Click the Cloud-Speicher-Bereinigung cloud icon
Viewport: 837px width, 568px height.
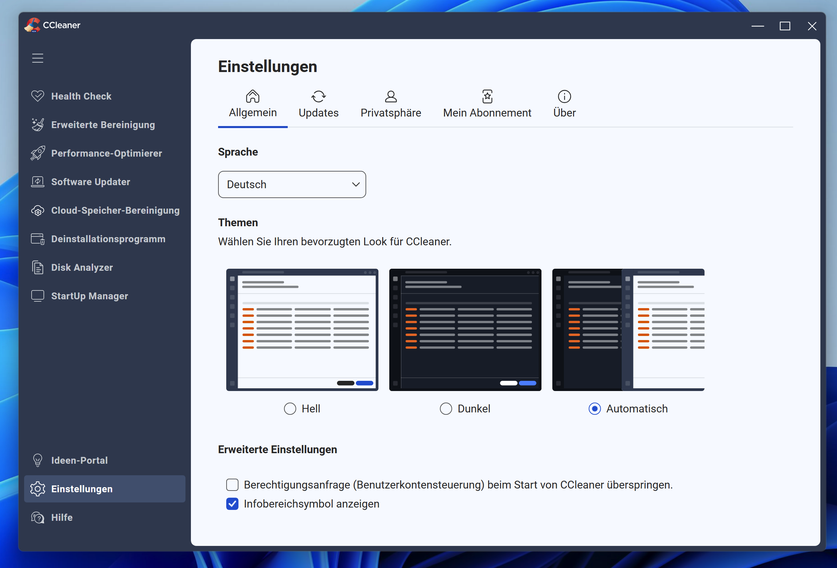coord(37,210)
